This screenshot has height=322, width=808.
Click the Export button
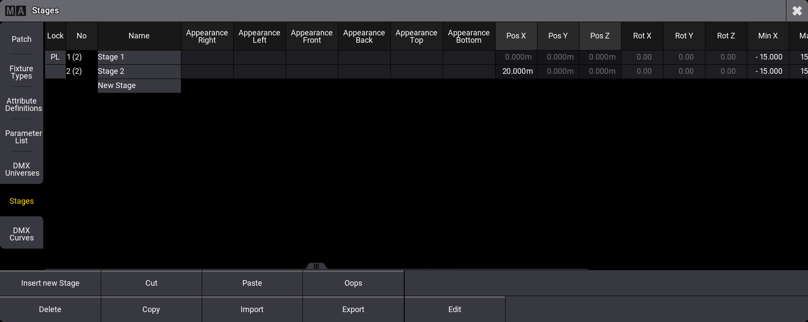tap(353, 309)
